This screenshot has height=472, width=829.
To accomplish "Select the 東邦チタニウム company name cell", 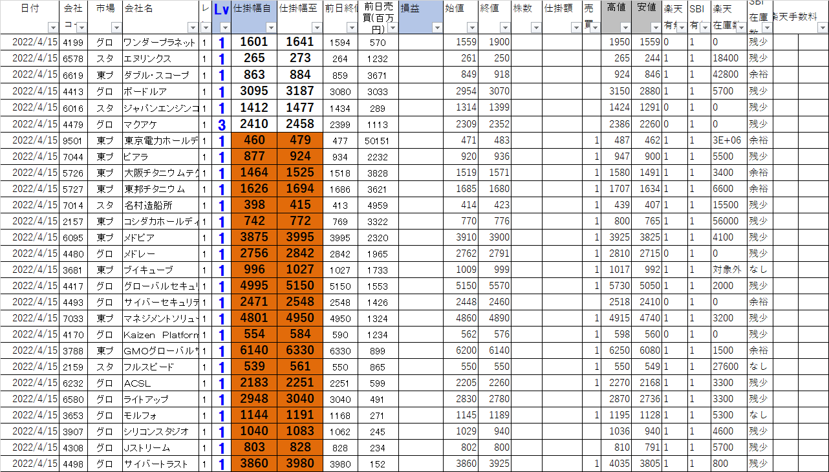I will (160, 189).
